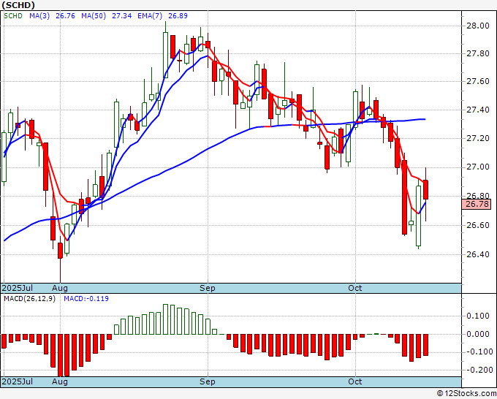Click the tallest green MACD histogram bar
Image resolution: width=497 pixels, height=399 pixels.
[x=165, y=319]
